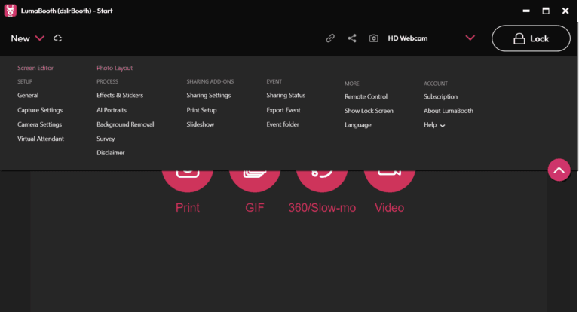This screenshot has width=579, height=312.
Task: Maximize the LumaBooth window
Action: point(546,11)
